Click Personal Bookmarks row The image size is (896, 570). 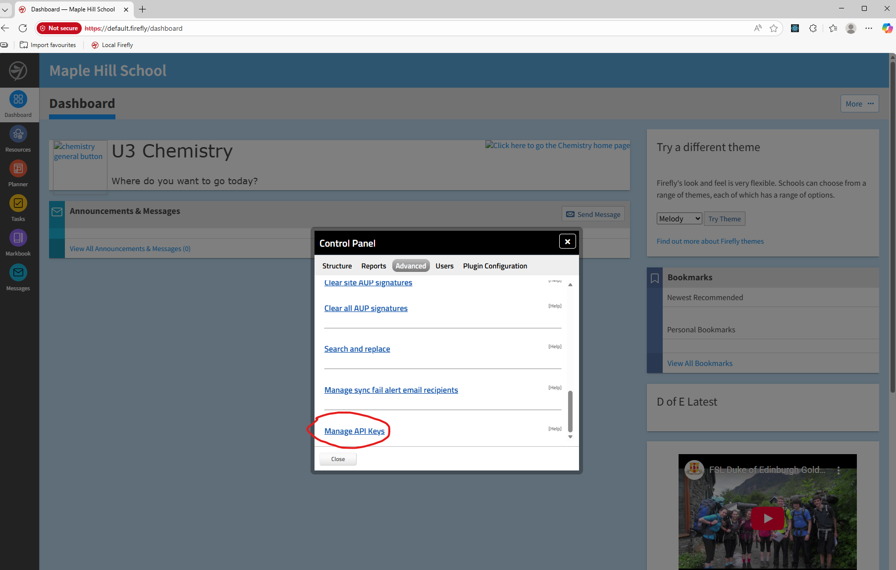(x=771, y=330)
